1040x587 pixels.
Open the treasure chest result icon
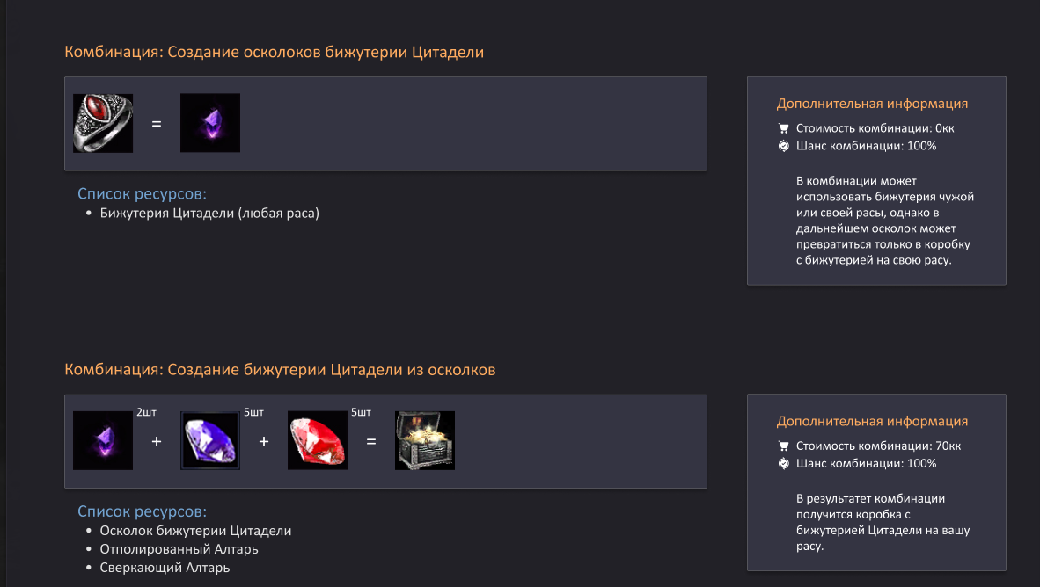tap(425, 441)
